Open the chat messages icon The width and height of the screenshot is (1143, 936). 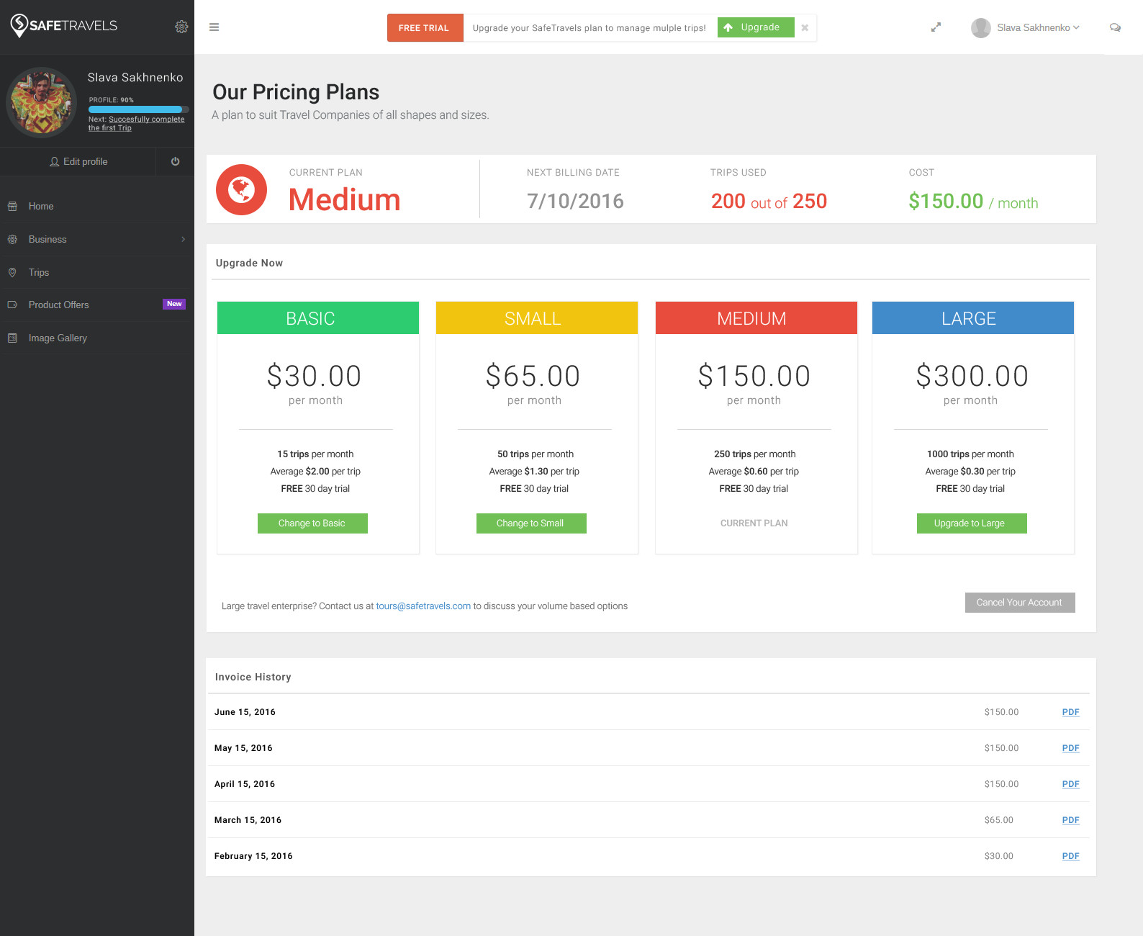[x=1115, y=27]
